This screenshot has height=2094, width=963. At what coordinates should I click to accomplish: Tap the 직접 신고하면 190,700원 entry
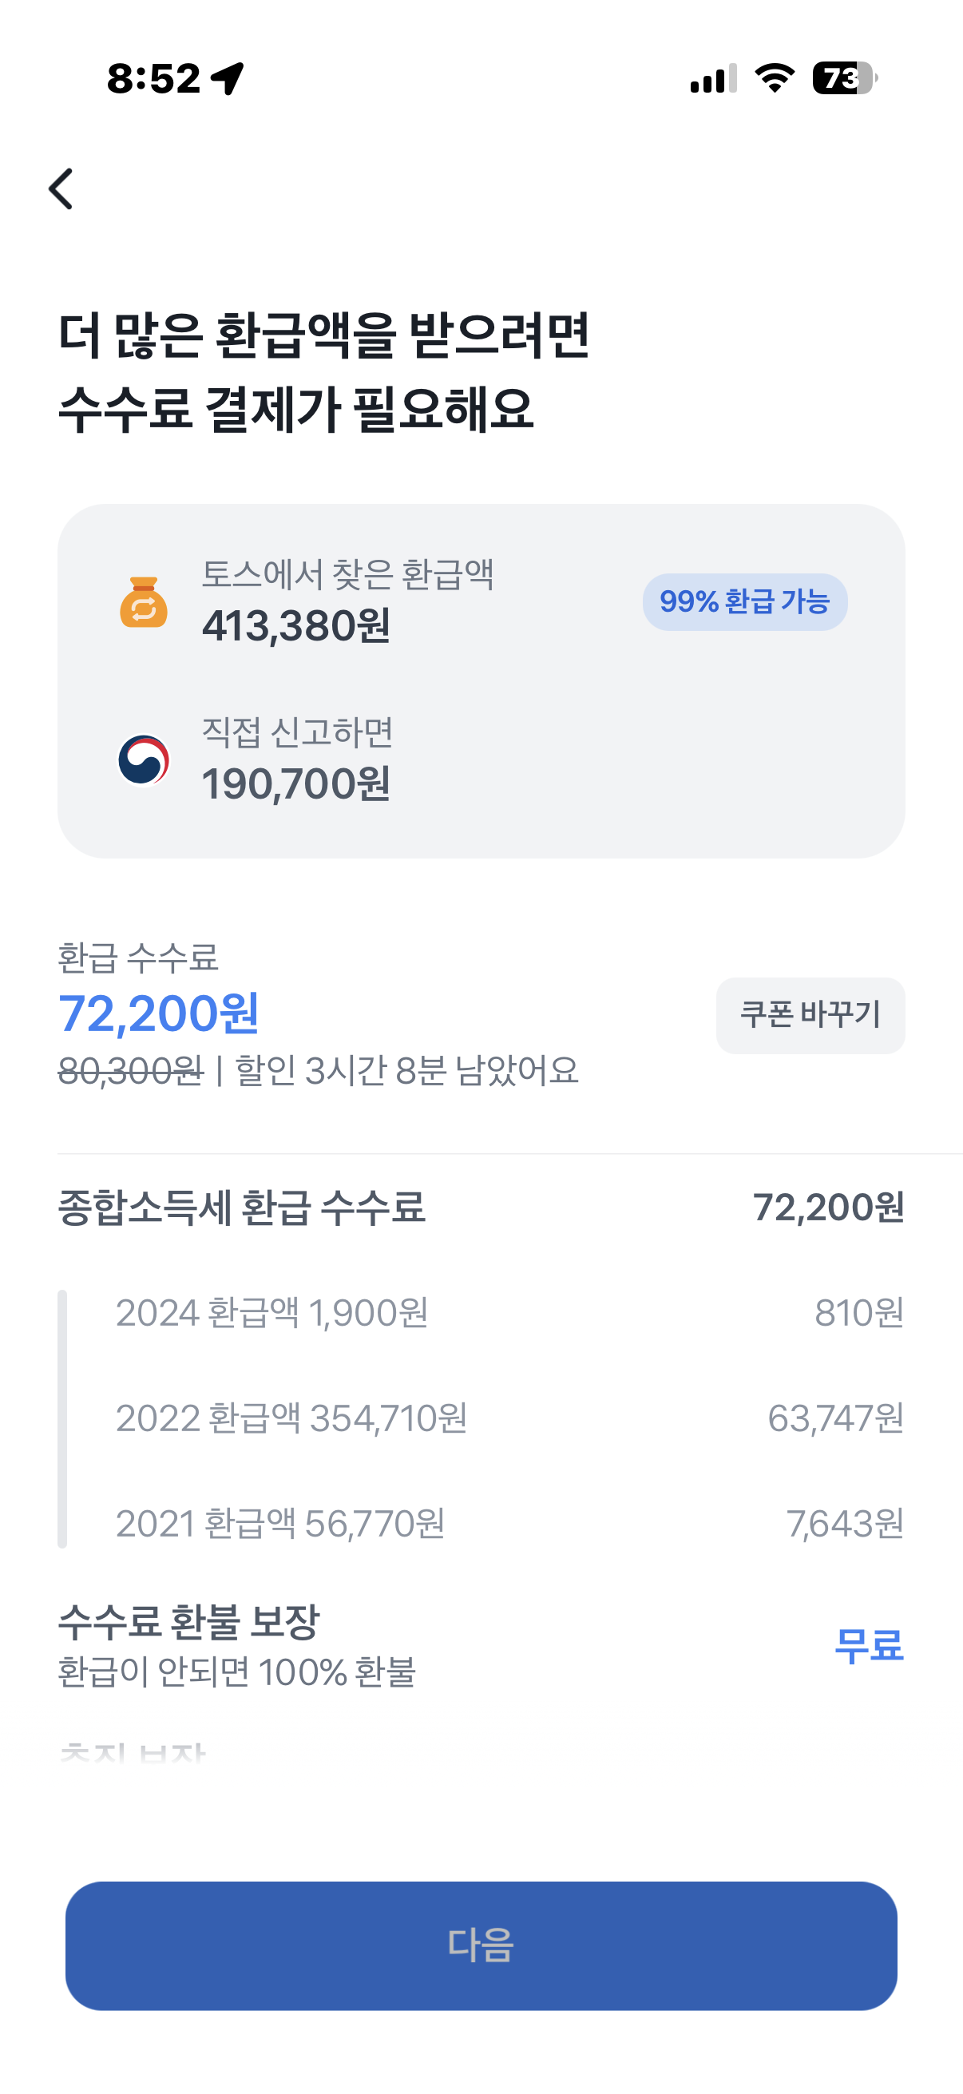click(x=297, y=759)
